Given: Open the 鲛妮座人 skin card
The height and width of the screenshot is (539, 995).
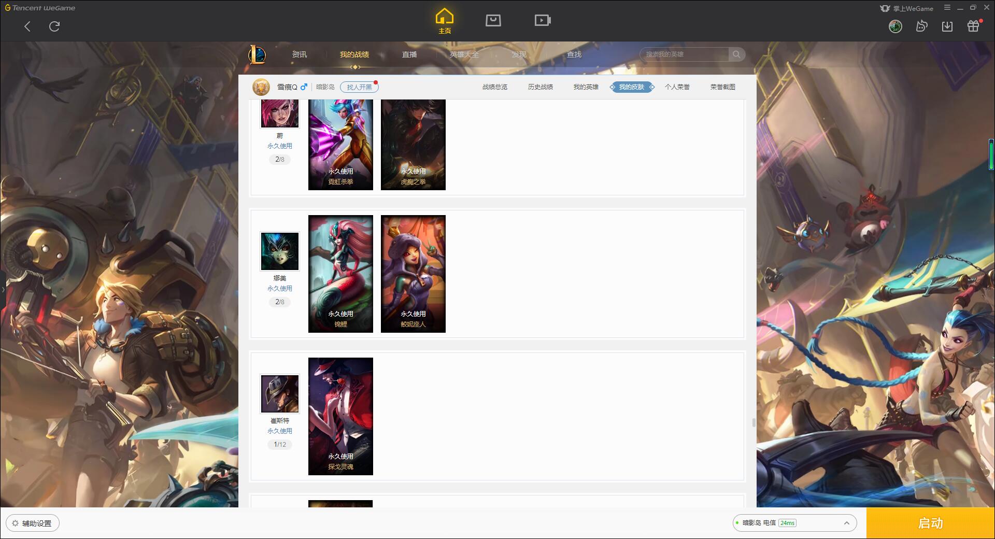Looking at the screenshot, I should pos(413,274).
